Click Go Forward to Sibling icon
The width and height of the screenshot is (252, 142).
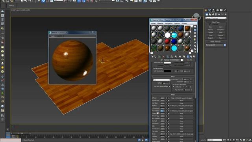[194, 56]
